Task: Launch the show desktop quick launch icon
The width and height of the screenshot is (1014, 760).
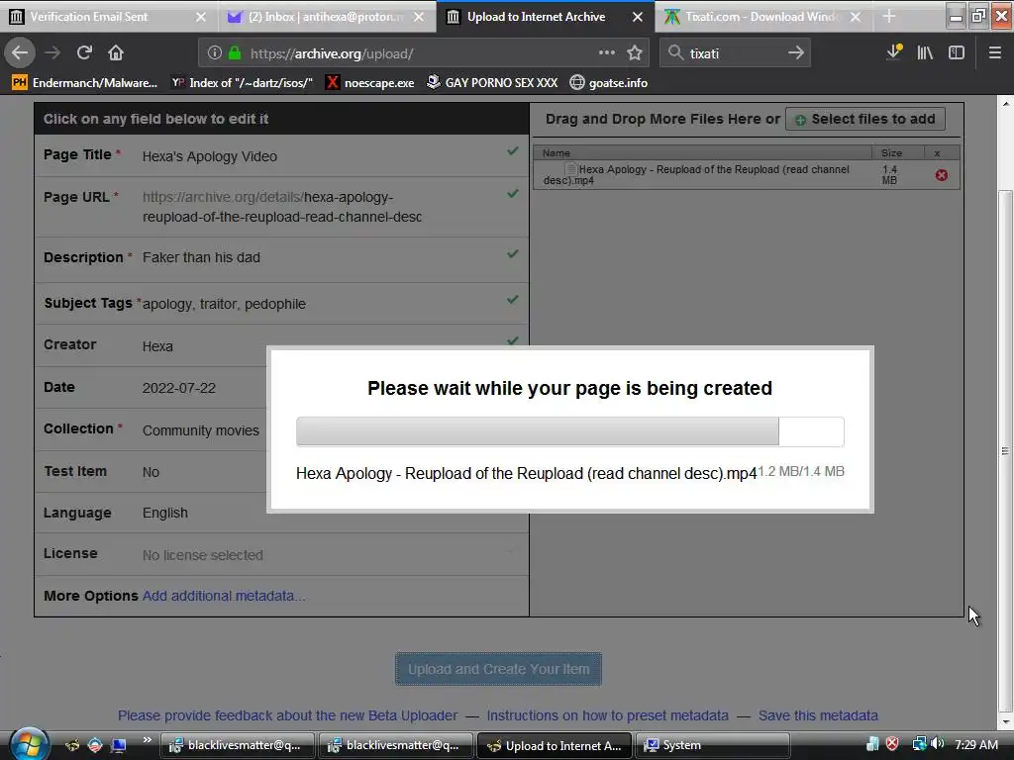Action: click(119, 745)
